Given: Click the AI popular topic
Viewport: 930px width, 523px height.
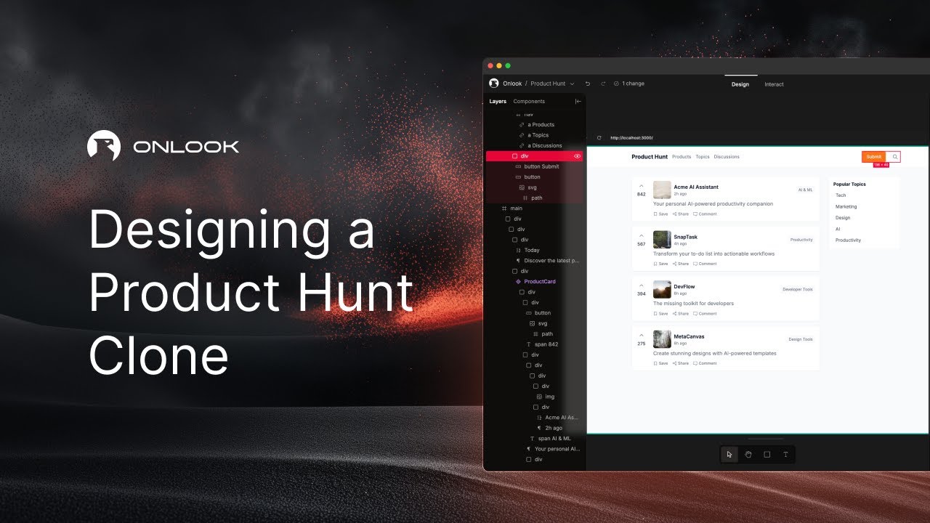Looking at the screenshot, I should (x=838, y=229).
